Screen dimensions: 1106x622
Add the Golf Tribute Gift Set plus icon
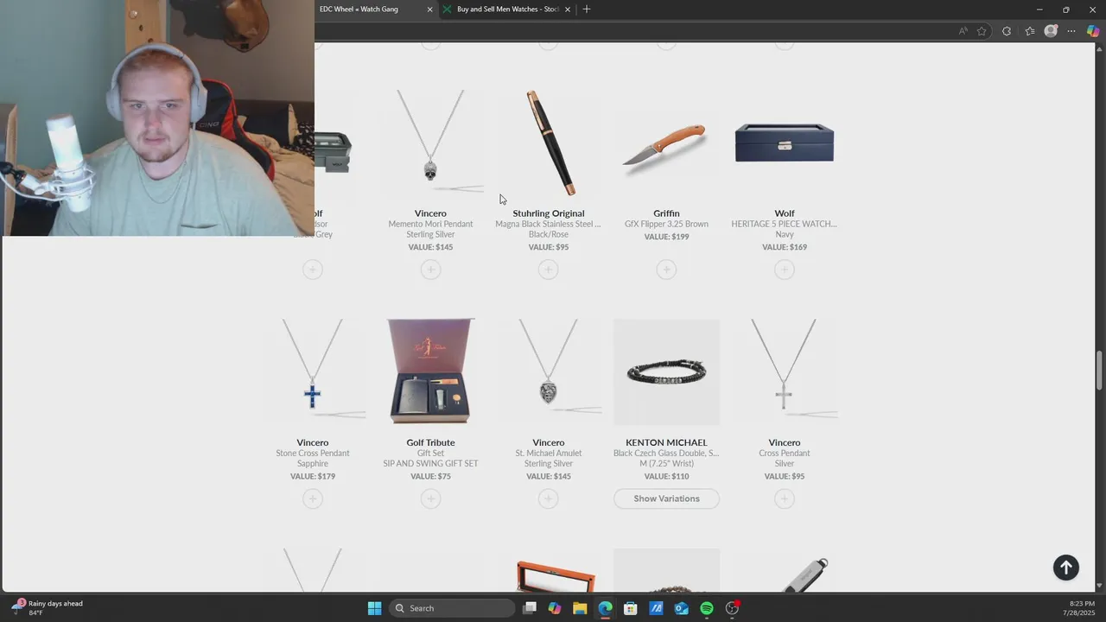click(x=430, y=498)
